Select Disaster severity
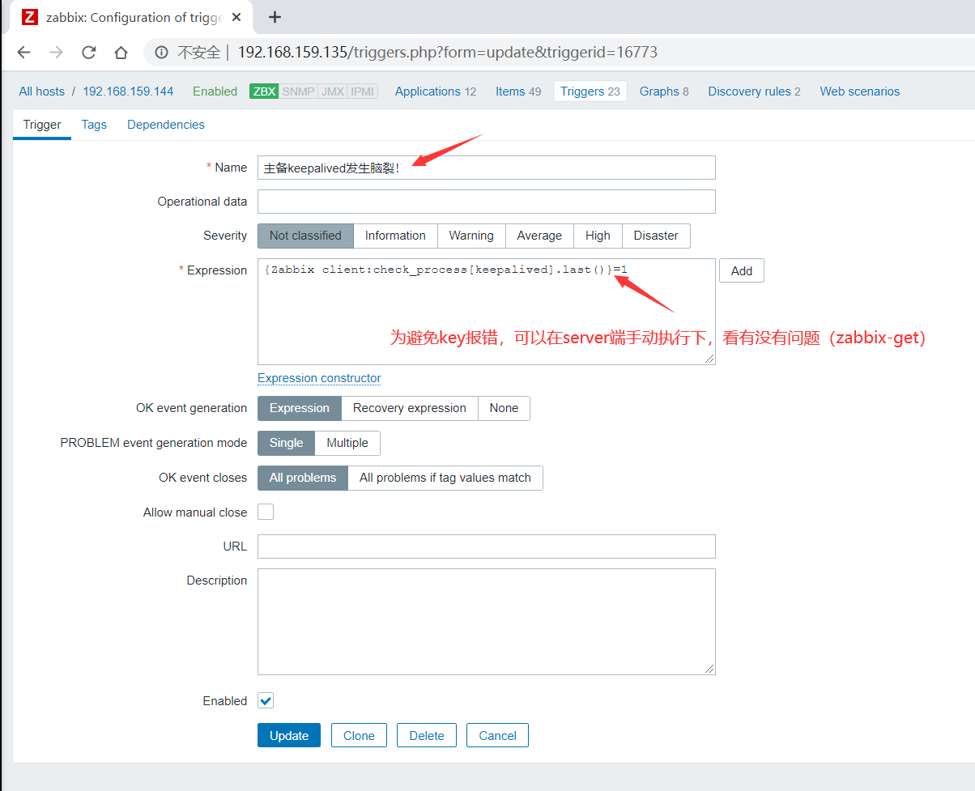Viewport: 975px width, 791px height. click(656, 236)
